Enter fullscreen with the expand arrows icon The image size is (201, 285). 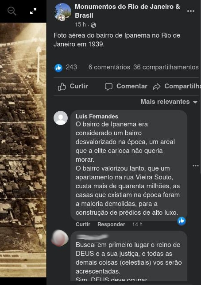(x=33, y=11)
